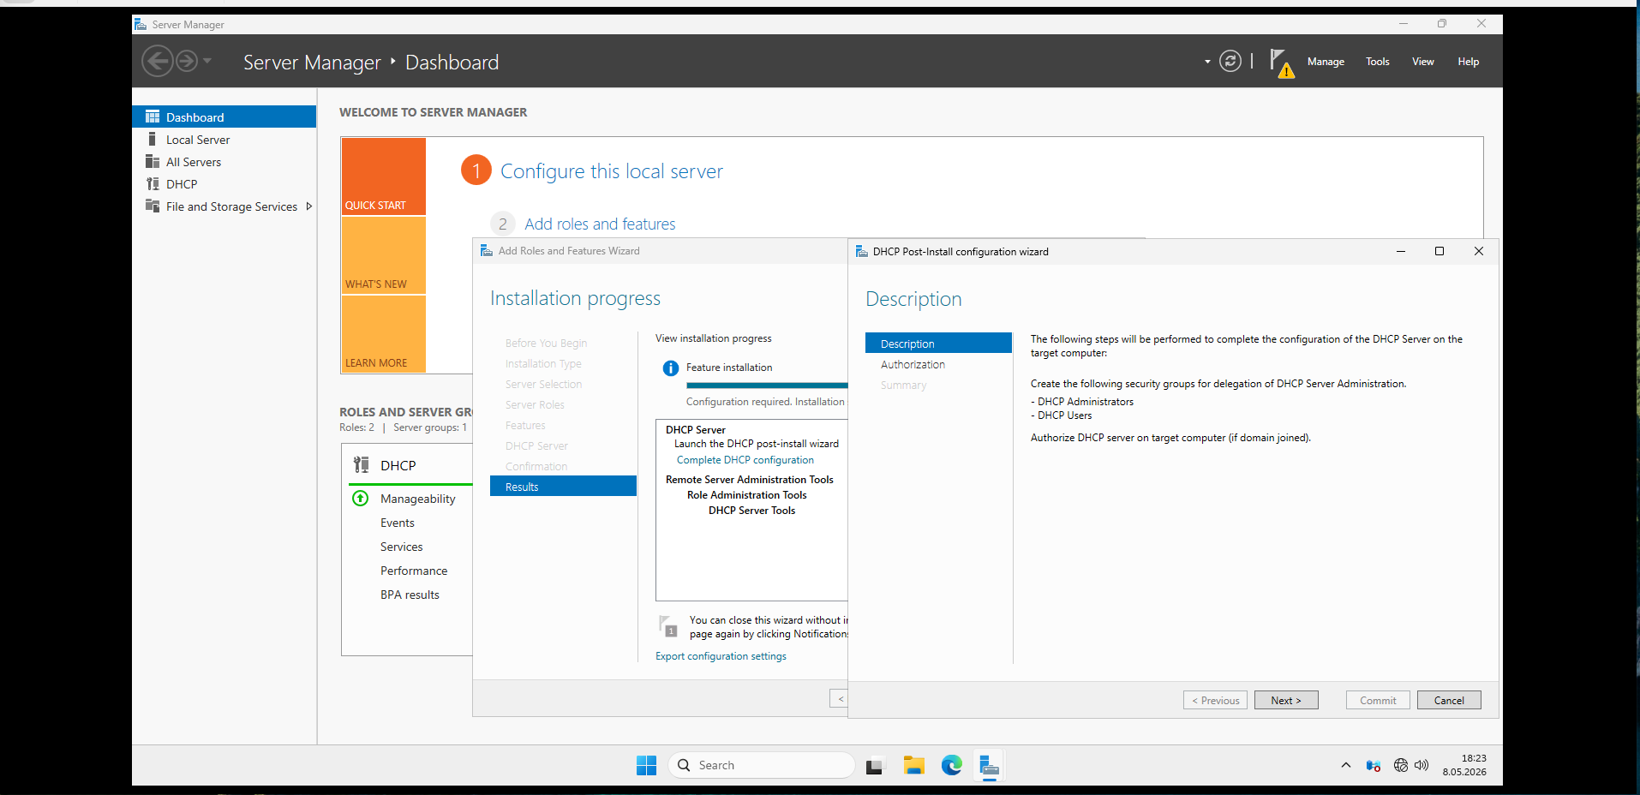Click the All Servers icon in navigation
The image size is (1640, 795).
(153, 161)
